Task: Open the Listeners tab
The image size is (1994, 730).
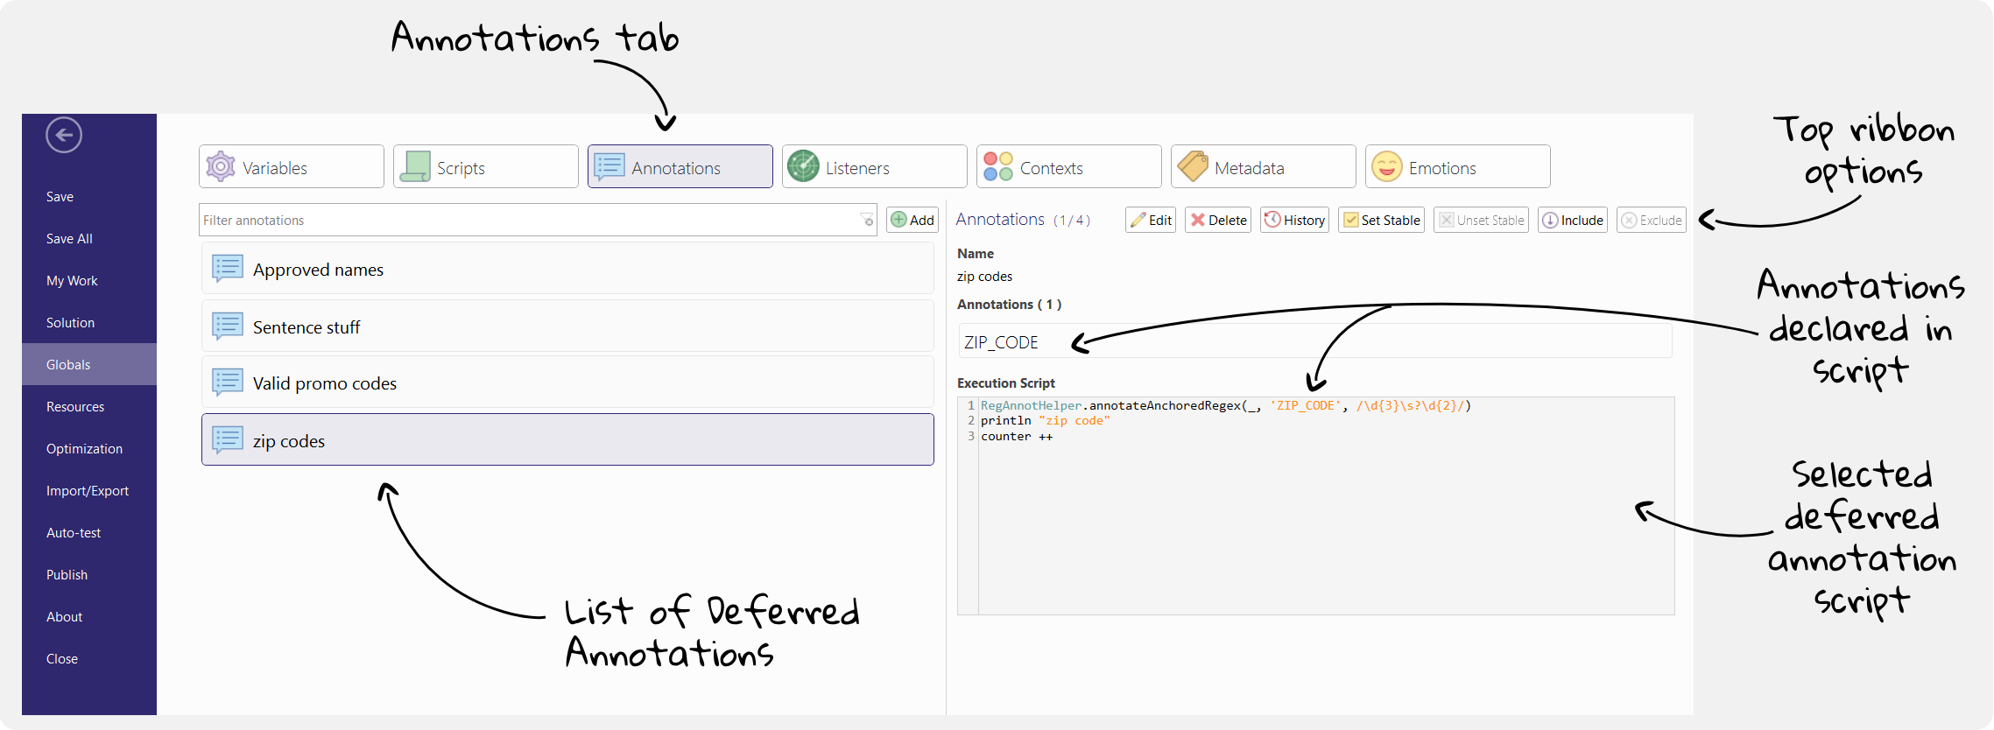Action: (x=875, y=166)
